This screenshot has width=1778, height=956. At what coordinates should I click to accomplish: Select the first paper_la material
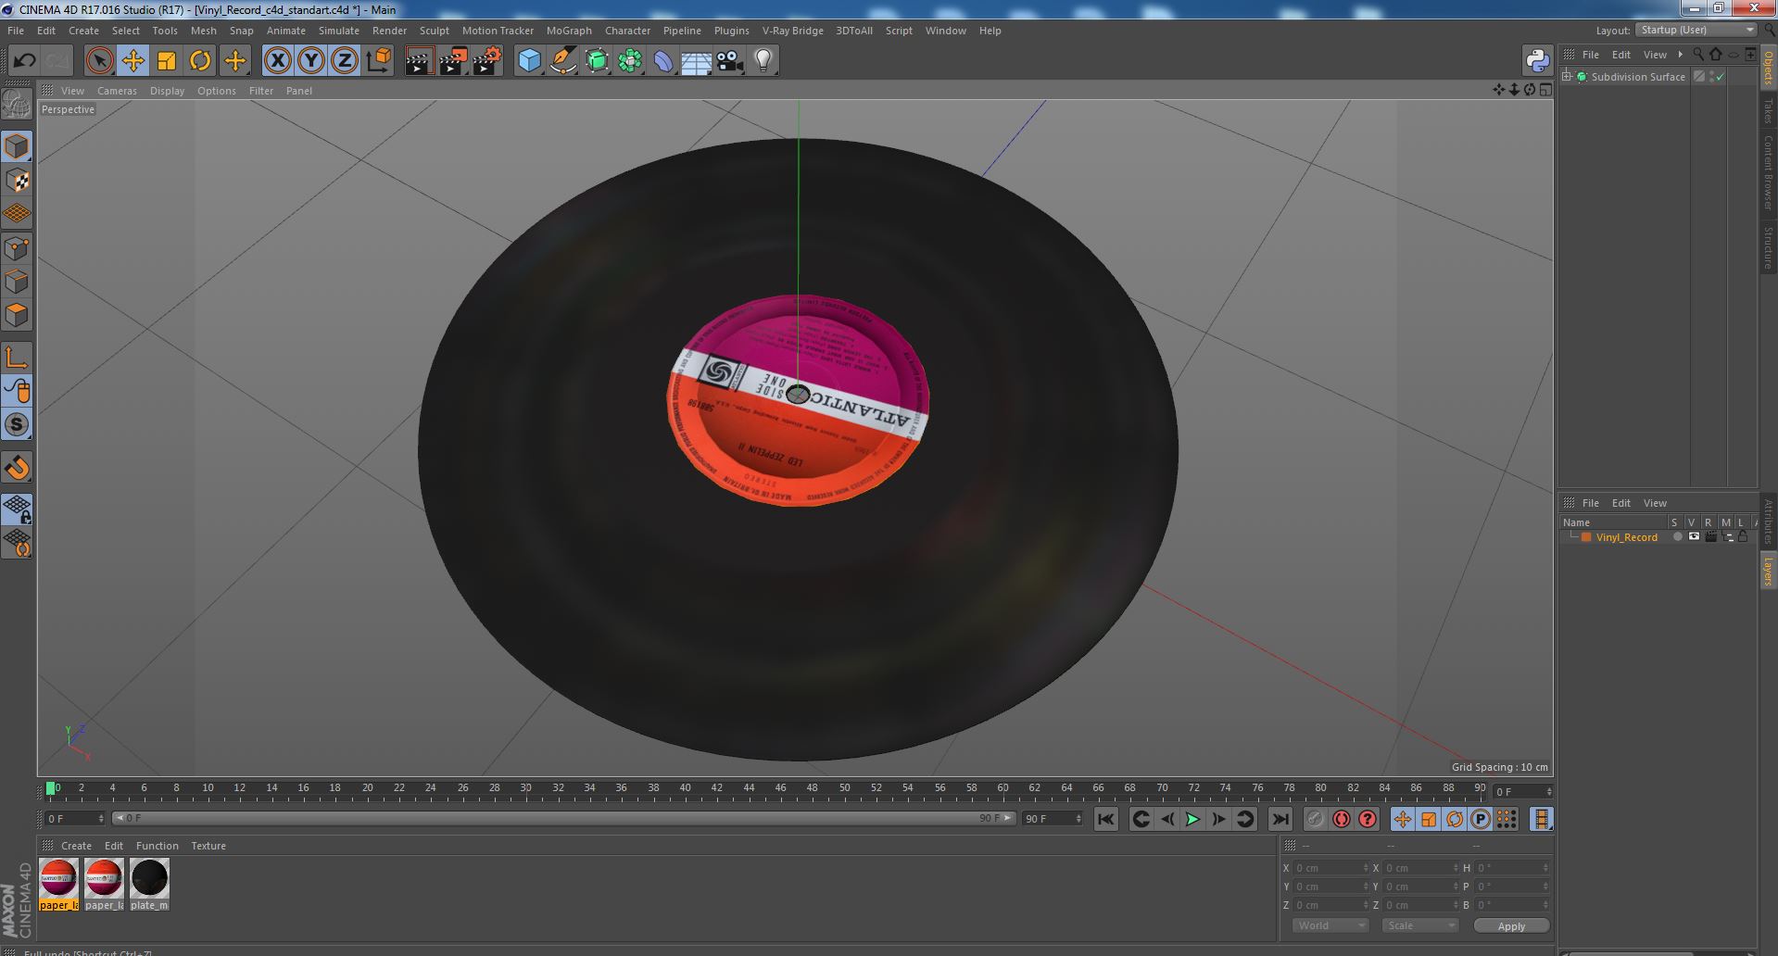point(58,885)
